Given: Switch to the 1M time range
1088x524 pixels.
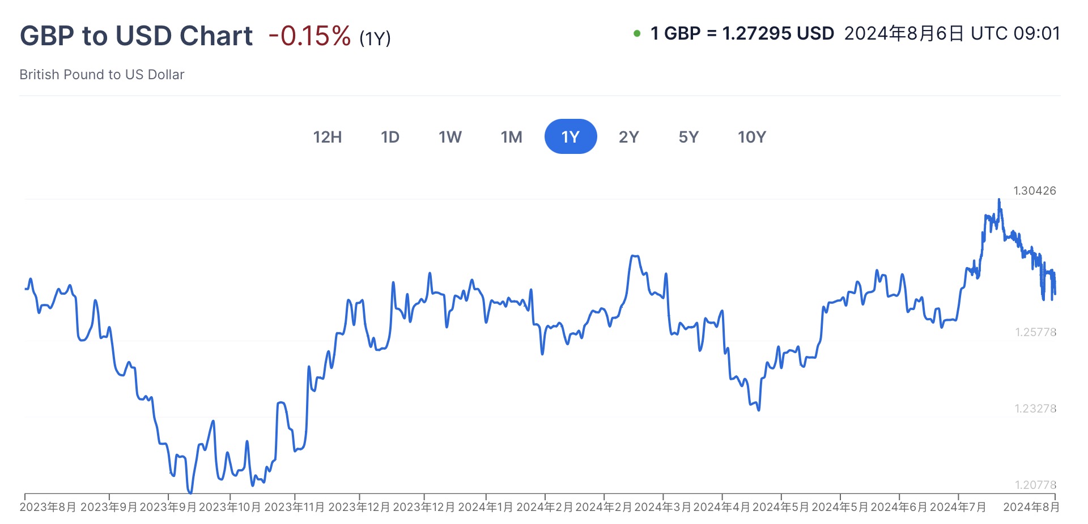Looking at the screenshot, I should pyautogui.click(x=511, y=137).
